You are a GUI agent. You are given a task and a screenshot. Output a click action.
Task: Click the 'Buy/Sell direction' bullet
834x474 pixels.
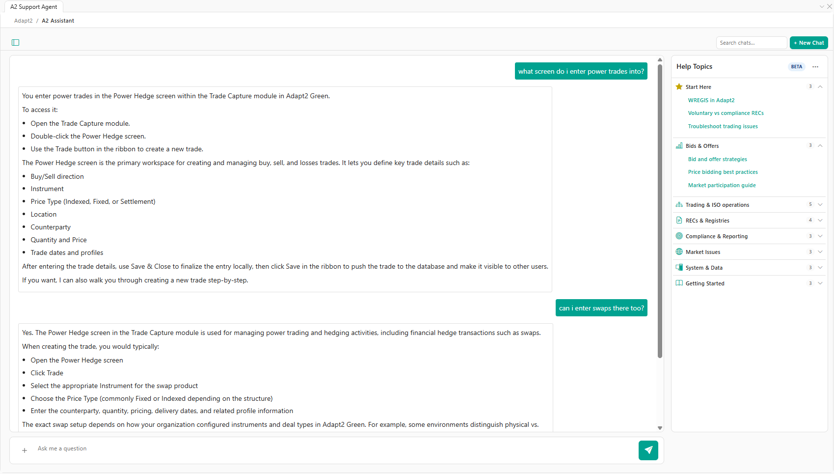pyautogui.click(x=57, y=177)
